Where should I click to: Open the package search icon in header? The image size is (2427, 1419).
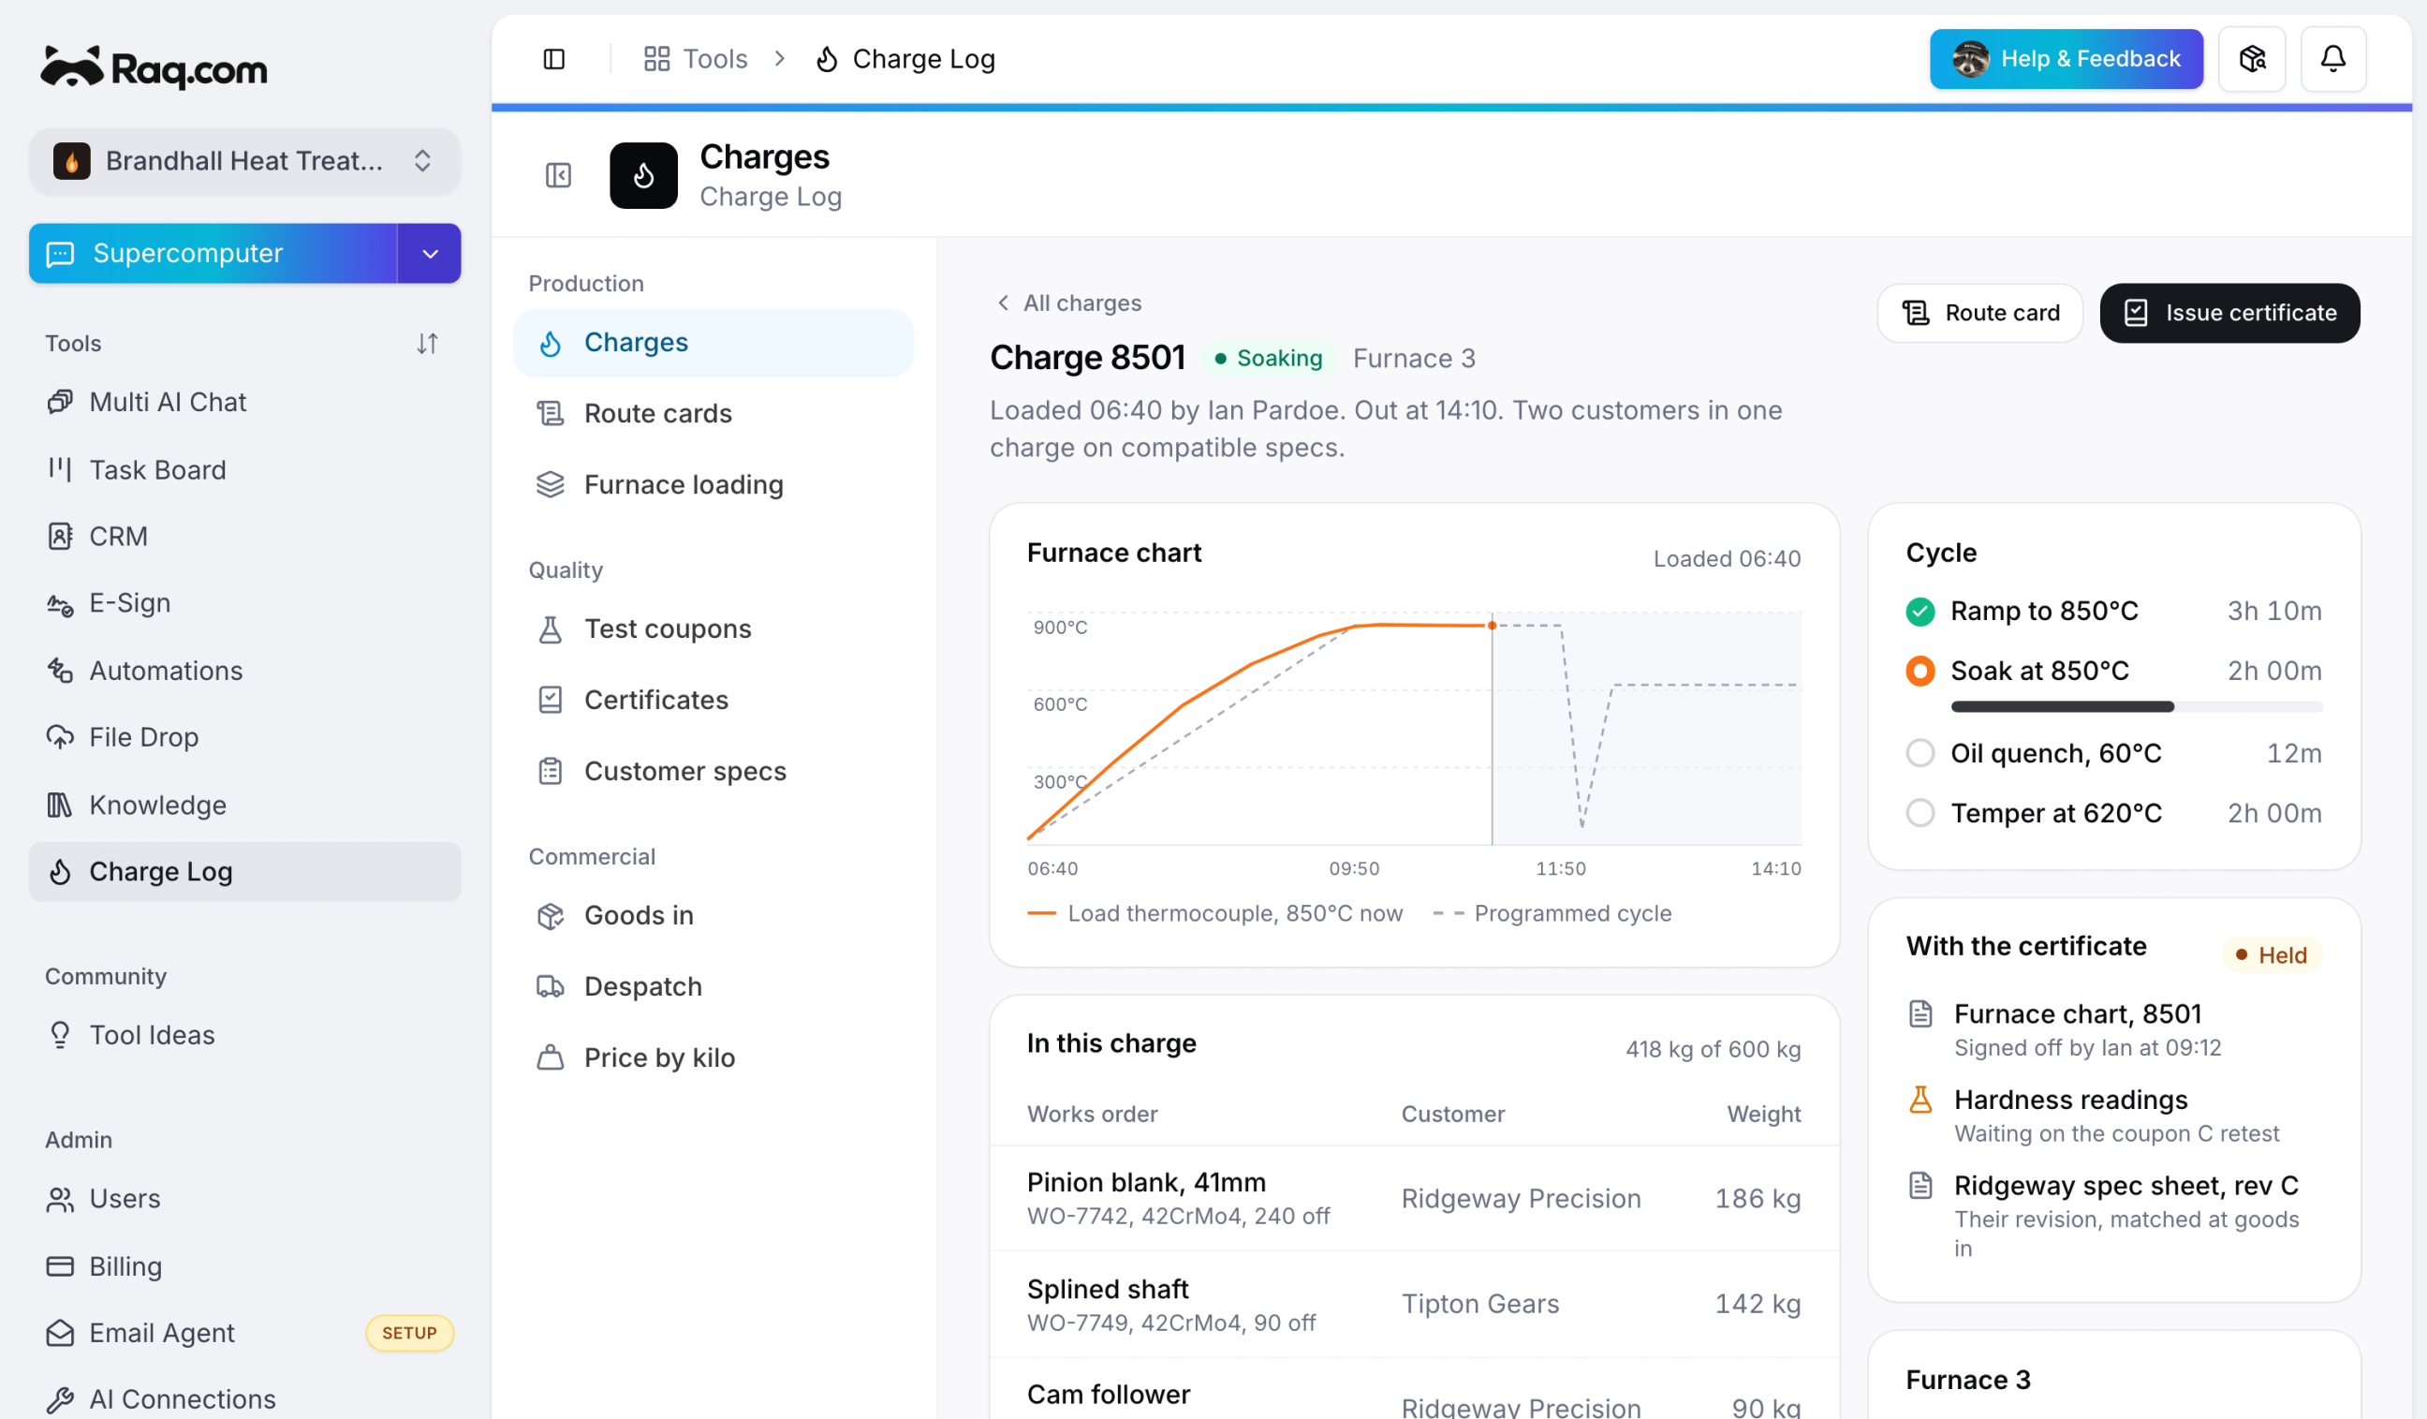coord(2252,59)
